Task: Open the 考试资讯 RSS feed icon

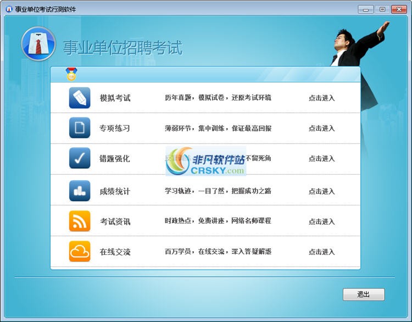Action: click(x=80, y=221)
